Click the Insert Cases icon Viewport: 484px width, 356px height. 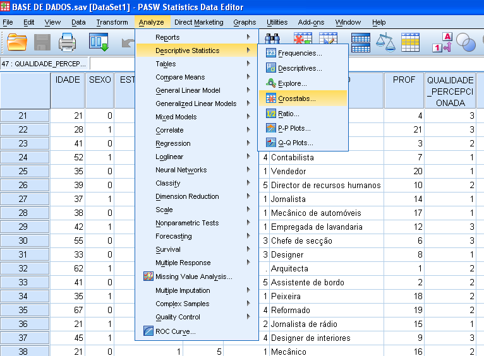pyautogui.click(x=303, y=38)
